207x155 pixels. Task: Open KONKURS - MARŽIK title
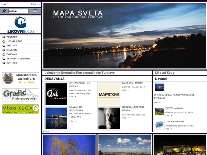pos(133,83)
